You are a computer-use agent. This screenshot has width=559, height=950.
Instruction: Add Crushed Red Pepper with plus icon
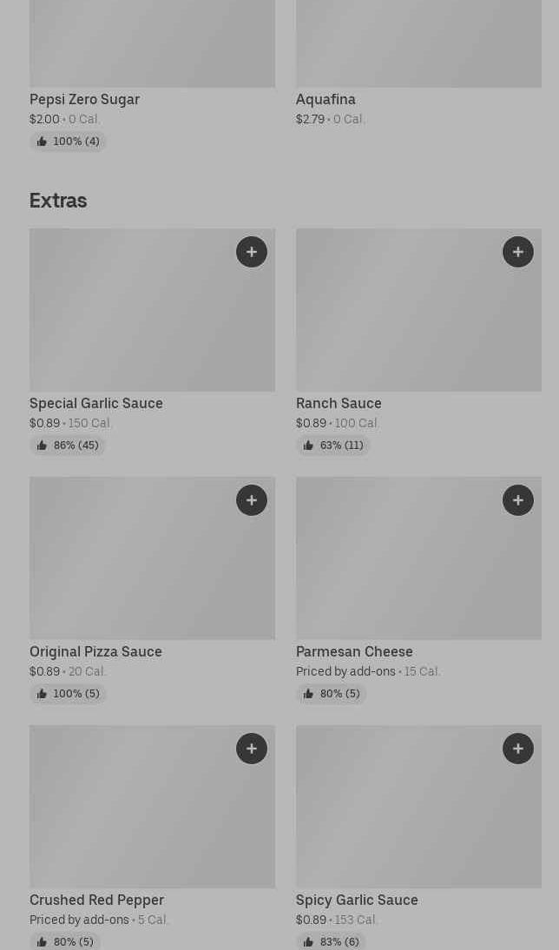(x=252, y=749)
